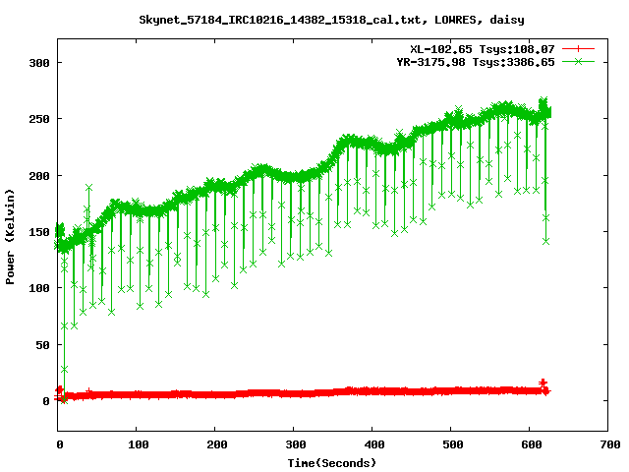Select the XL-102.65 Tsys:108.07 legend entry
The height and width of the screenshot is (472, 629).
(483, 49)
